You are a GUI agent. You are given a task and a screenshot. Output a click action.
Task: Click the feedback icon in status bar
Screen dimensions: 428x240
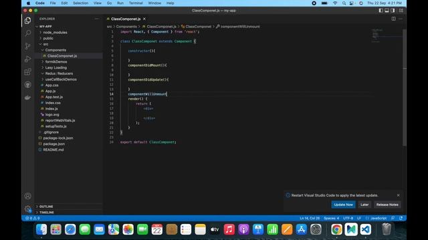tap(393, 218)
